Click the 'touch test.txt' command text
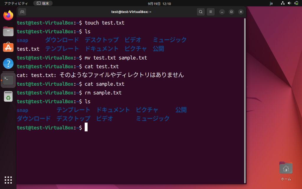 click(105, 23)
